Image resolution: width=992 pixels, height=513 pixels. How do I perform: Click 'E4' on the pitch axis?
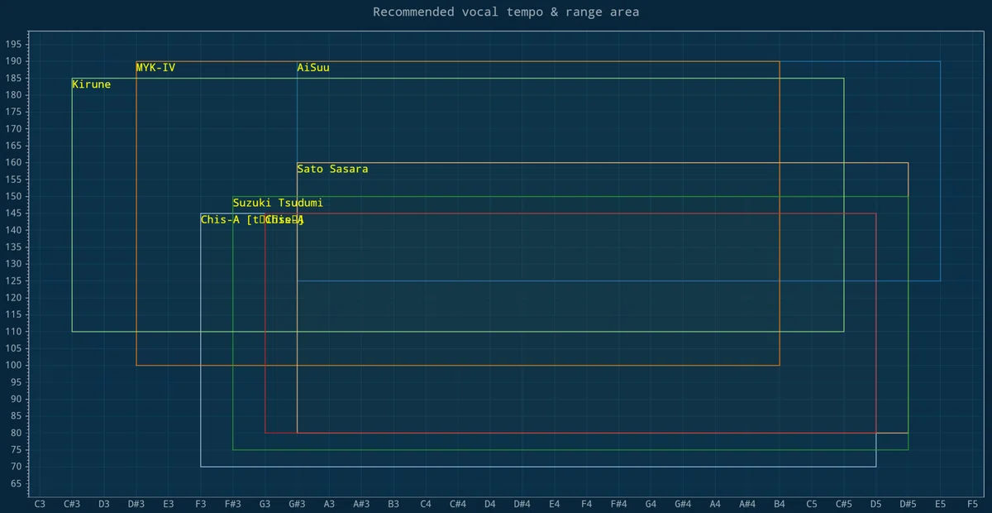[x=555, y=503]
